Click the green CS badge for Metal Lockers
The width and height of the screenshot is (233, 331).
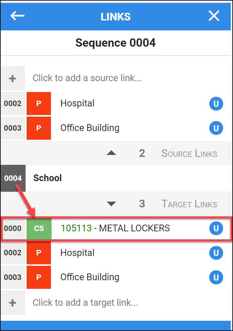pyautogui.click(x=39, y=228)
